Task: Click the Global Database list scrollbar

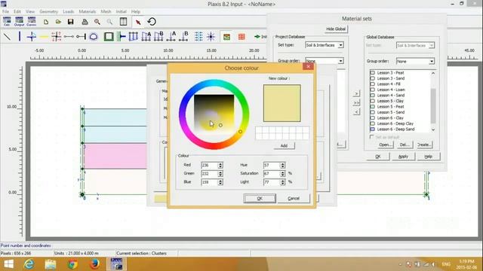Action: coord(433,101)
